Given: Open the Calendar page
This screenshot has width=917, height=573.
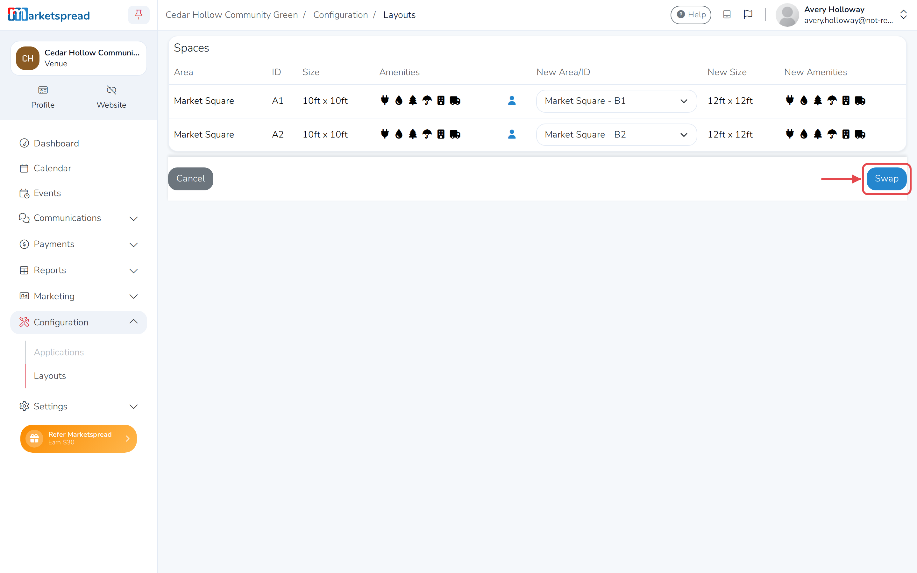Looking at the screenshot, I should [x=52, y=168].
